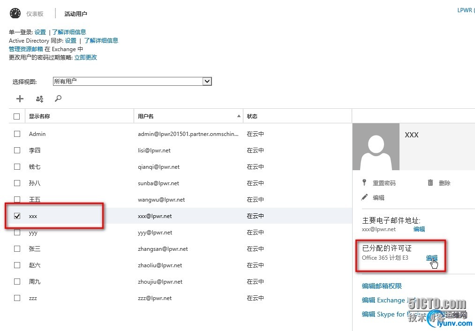Click the 状态 column header

click(x=252, y=116)
